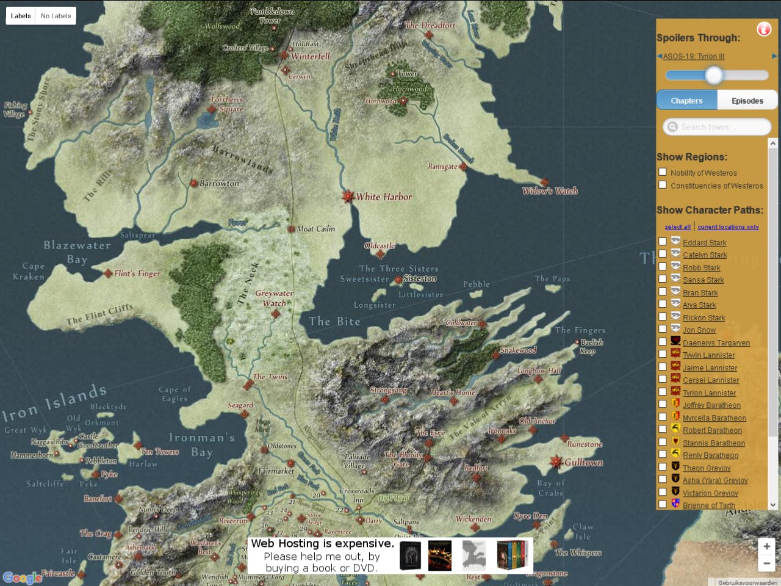Click the 'select all' character paths link
This screenshot has width=781, height=586.
[677, 226]
